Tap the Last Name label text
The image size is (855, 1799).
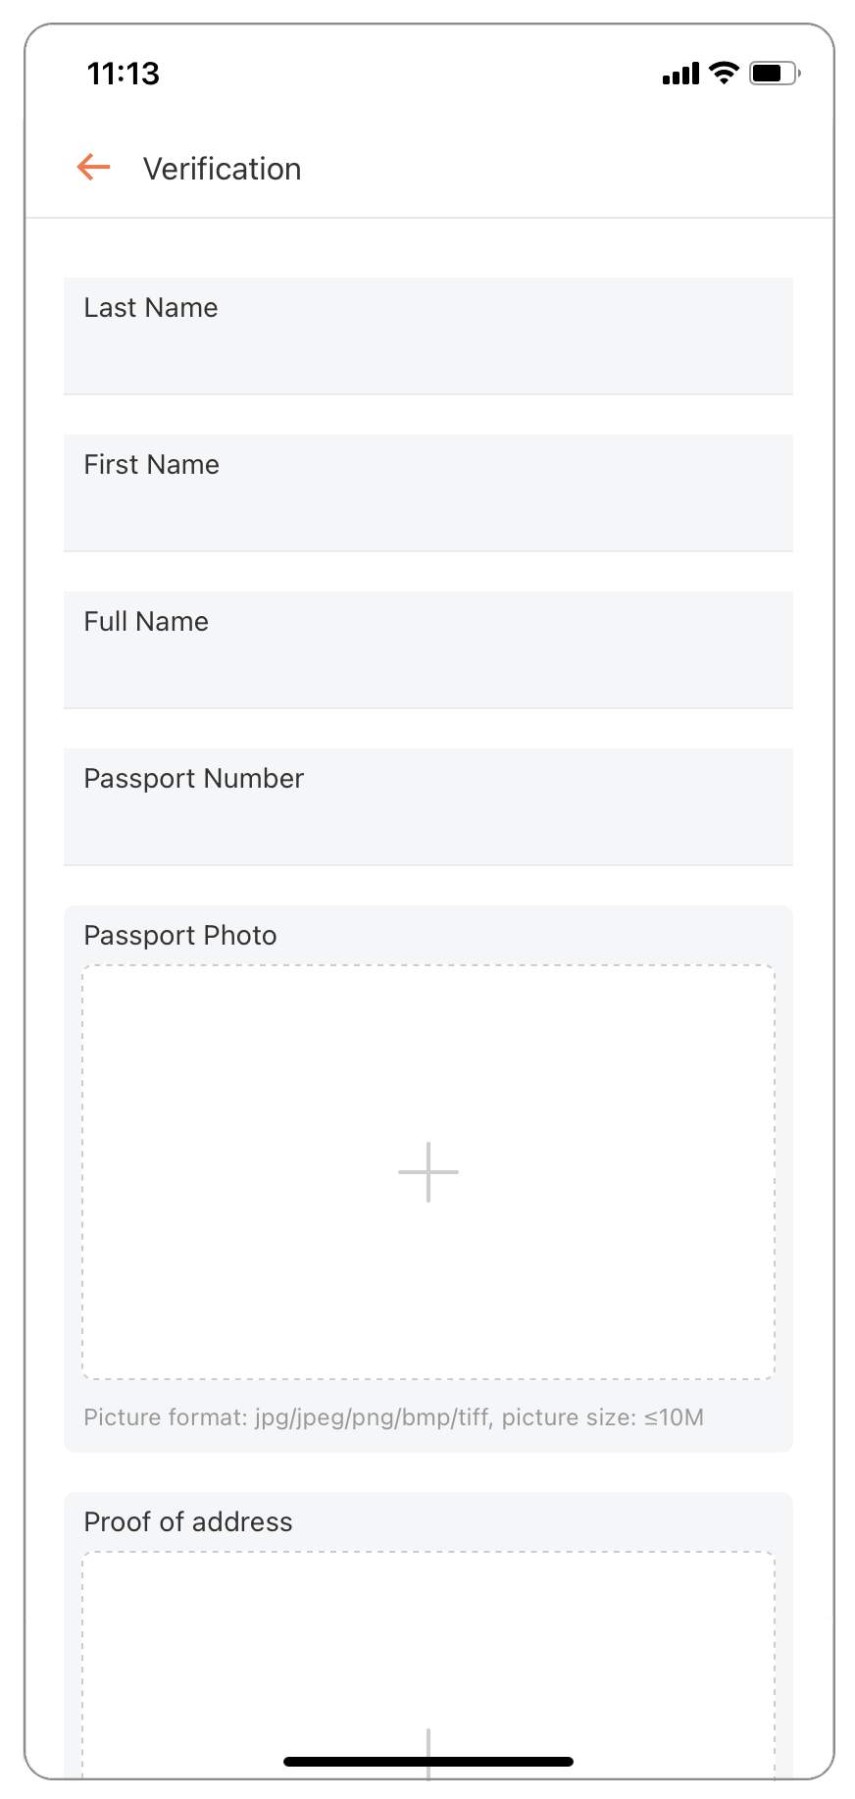click(151, 308)
